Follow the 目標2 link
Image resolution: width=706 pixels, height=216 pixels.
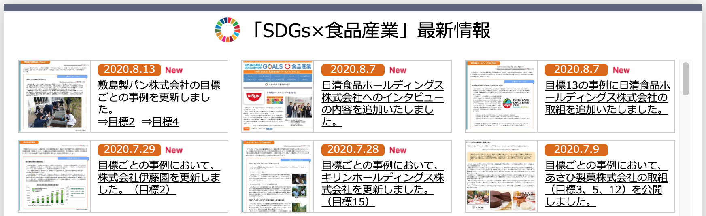pyautogui.click(x=121, y=121)
